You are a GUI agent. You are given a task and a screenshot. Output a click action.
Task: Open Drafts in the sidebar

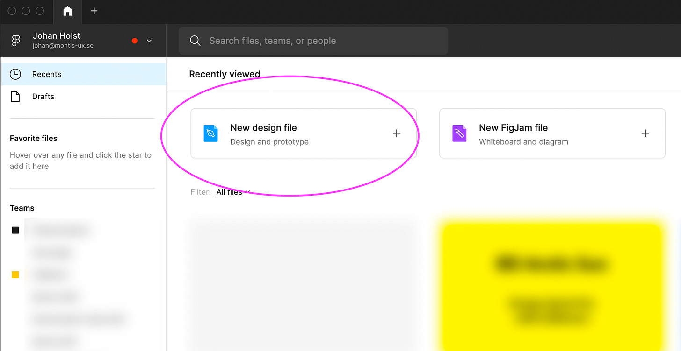(x=83, y=97)
